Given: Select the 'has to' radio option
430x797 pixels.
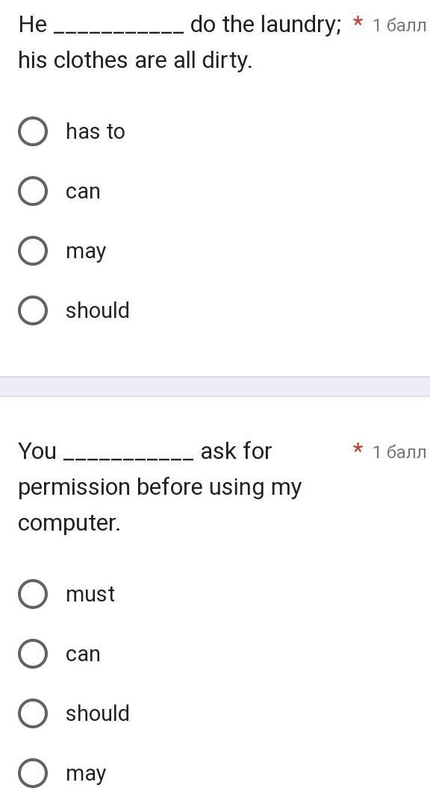Looking at the screenshot, I should pyautogui.click(x=33, y=131).
